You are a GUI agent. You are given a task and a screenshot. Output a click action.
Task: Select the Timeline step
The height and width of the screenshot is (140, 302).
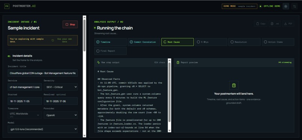(x=111, y=42)
